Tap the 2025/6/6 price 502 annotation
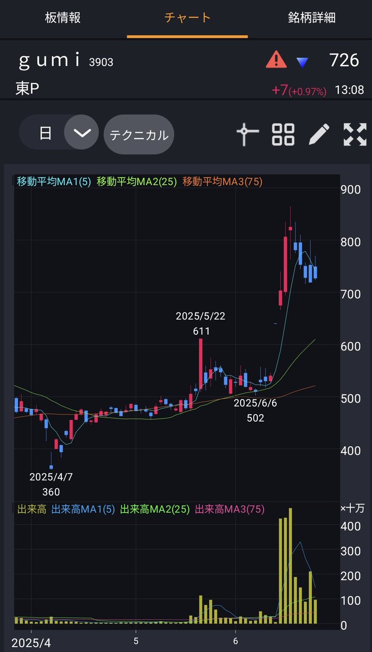This screenshot has height=652, width=372. [255, 410]
